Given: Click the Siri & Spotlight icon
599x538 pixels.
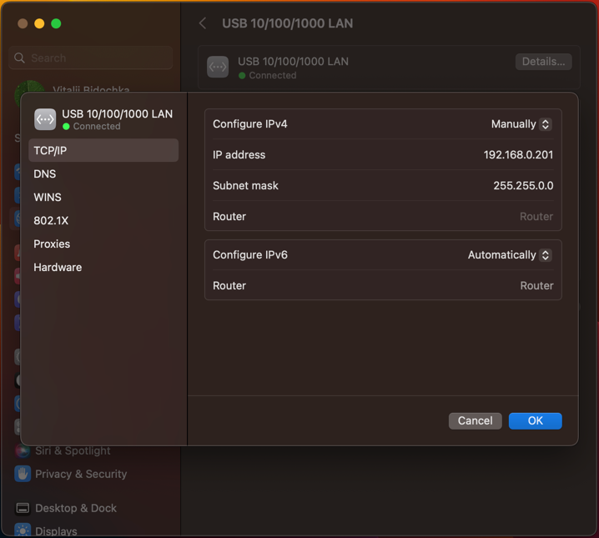Looking at the screenshot, I should [x=23, y=450].
